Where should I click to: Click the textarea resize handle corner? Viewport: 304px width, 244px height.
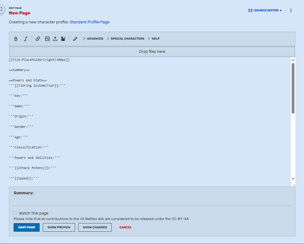pyautogui.click(x=293, y=185)
